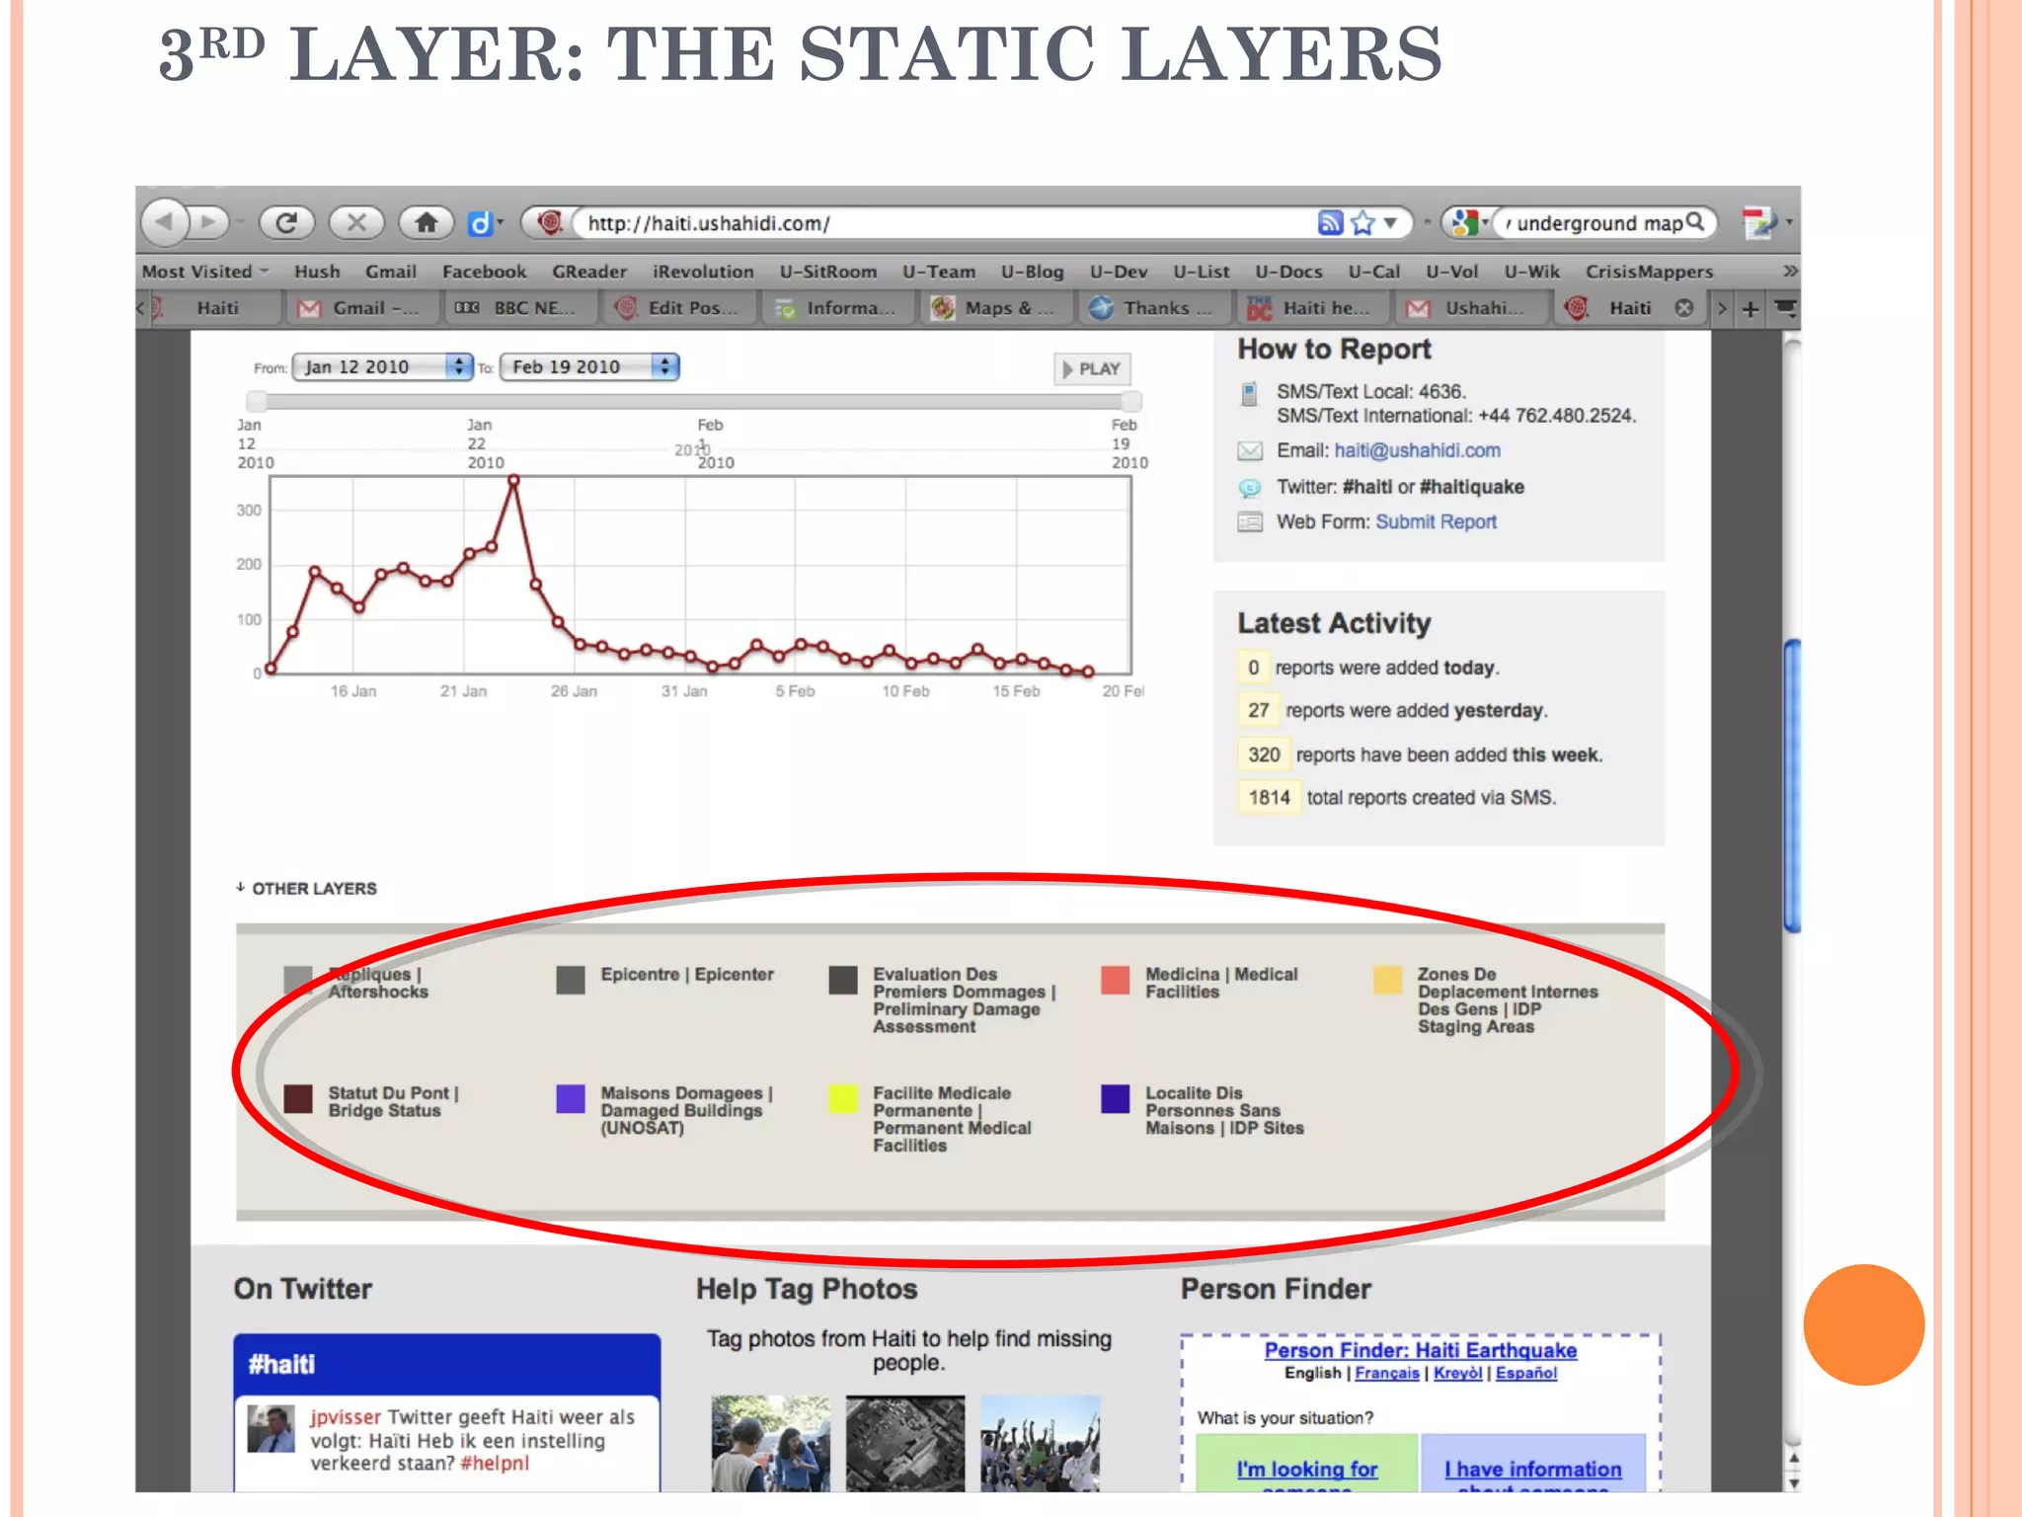Click the email envelope icon under How to Report
This screenshot has width=2022, height=1517.
[x=1250, y=451]
